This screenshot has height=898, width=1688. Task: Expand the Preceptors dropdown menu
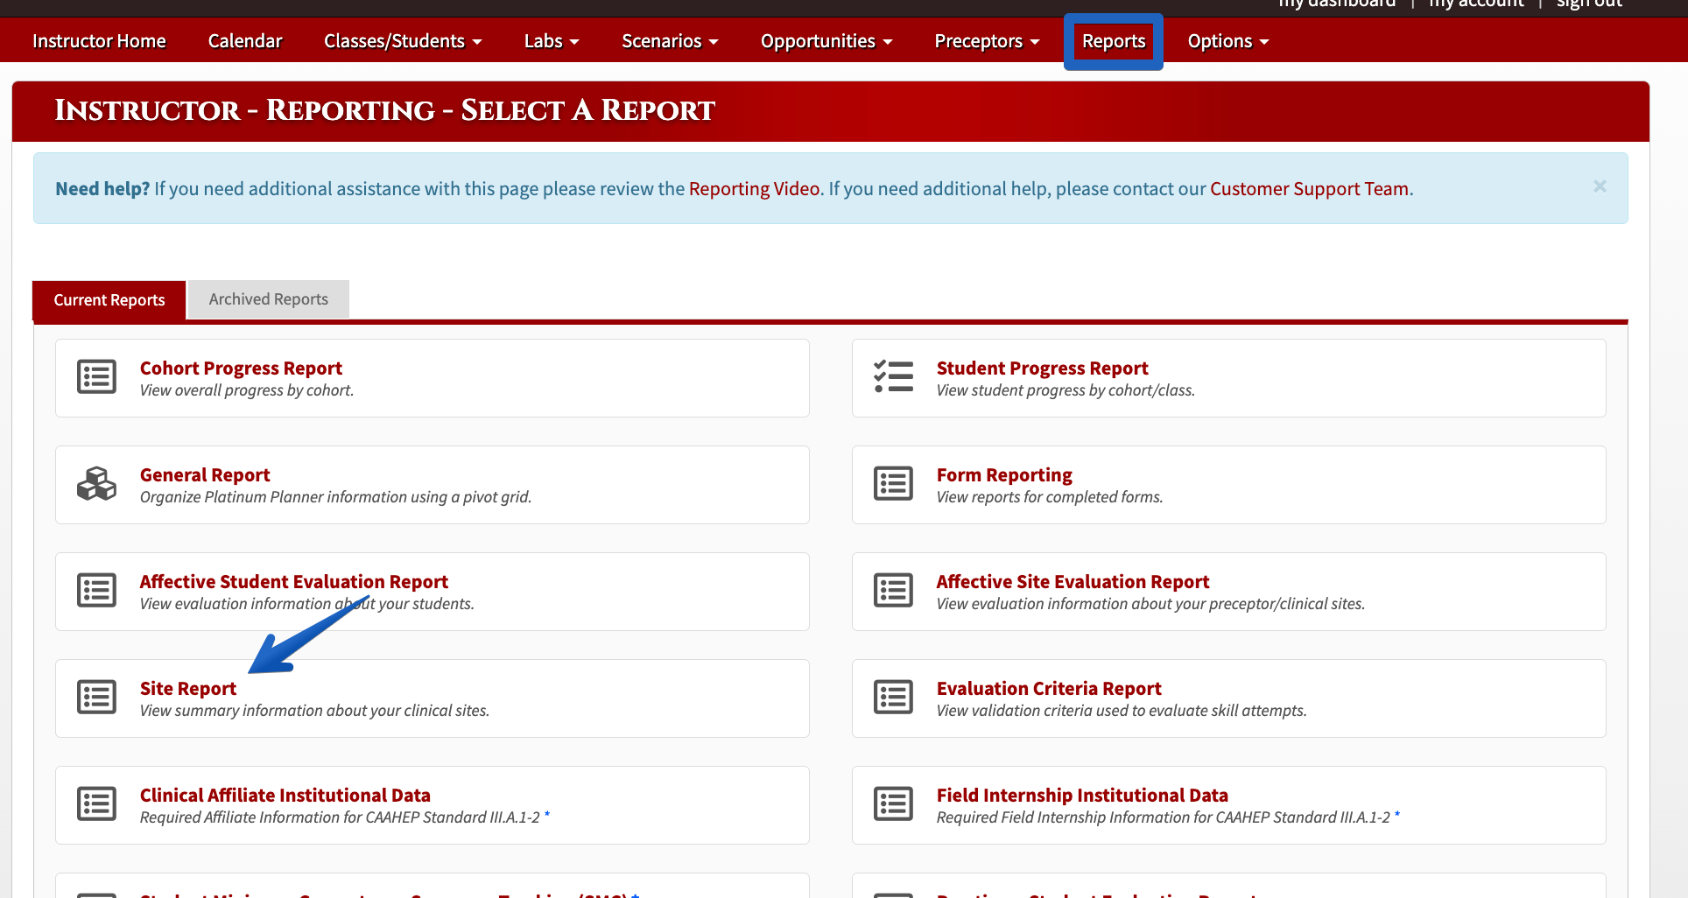tap(987, 41)
